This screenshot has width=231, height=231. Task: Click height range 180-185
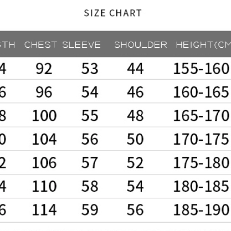click(x=201, y=186)
